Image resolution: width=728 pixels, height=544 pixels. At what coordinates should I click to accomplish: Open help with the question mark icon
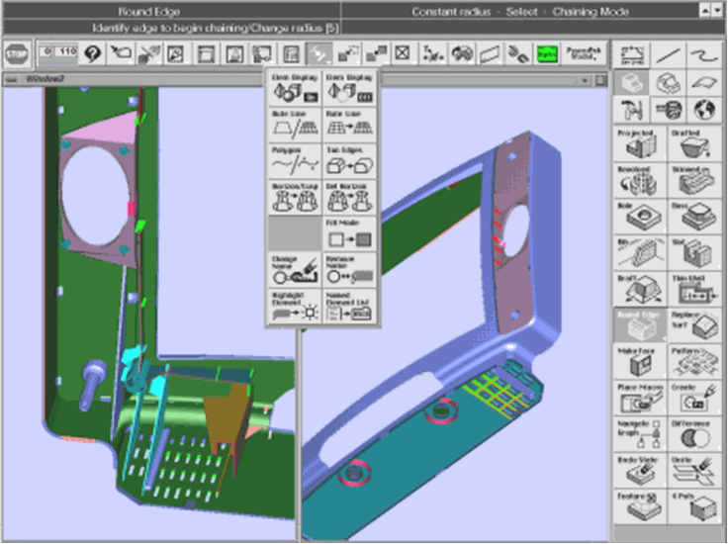coord(93,53)
